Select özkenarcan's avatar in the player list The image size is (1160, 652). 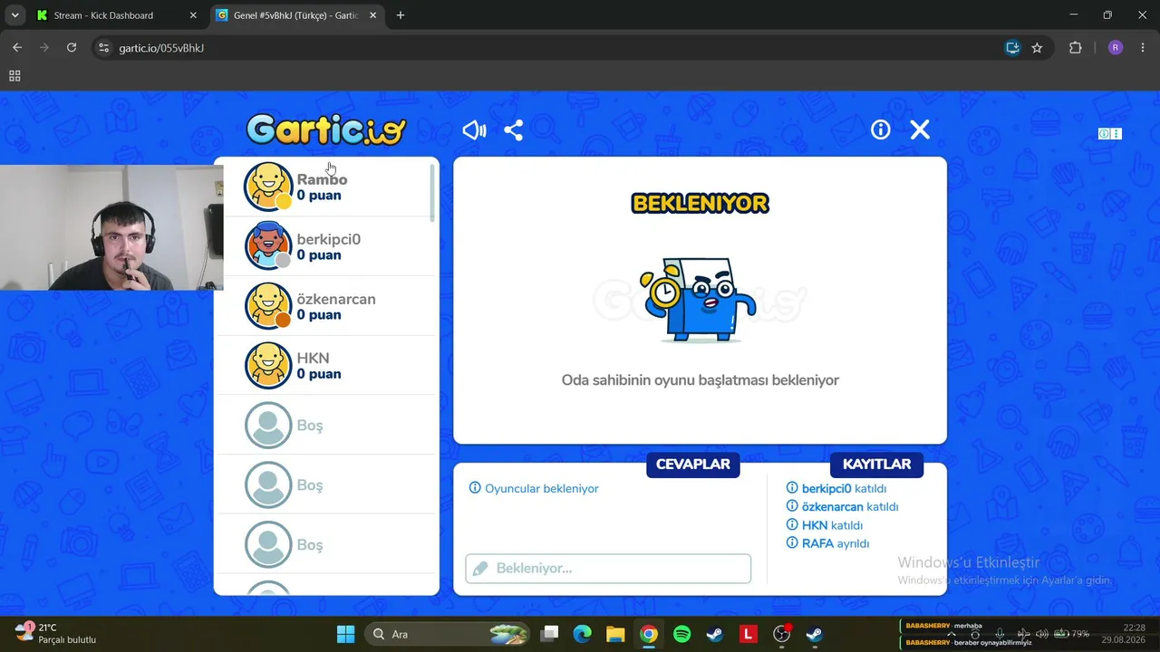tap(268, 306)
